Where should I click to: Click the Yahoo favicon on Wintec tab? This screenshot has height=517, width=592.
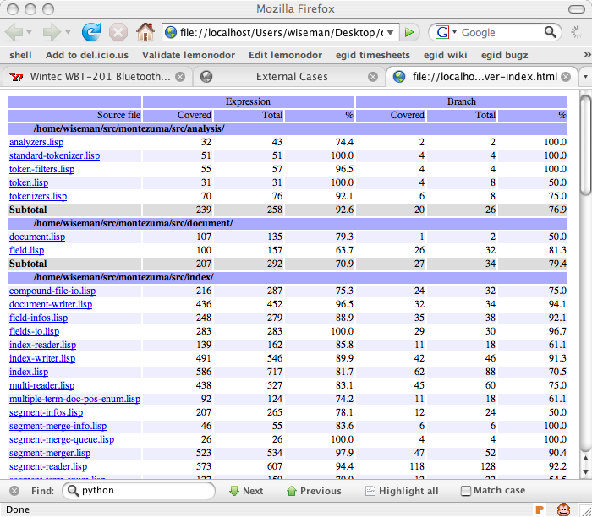(16, 77)
